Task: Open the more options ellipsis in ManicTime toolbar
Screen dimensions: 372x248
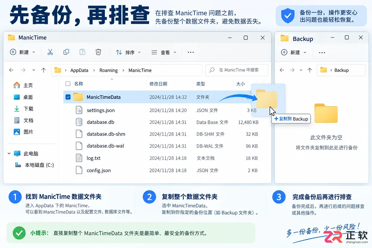Action: [191, 52]
